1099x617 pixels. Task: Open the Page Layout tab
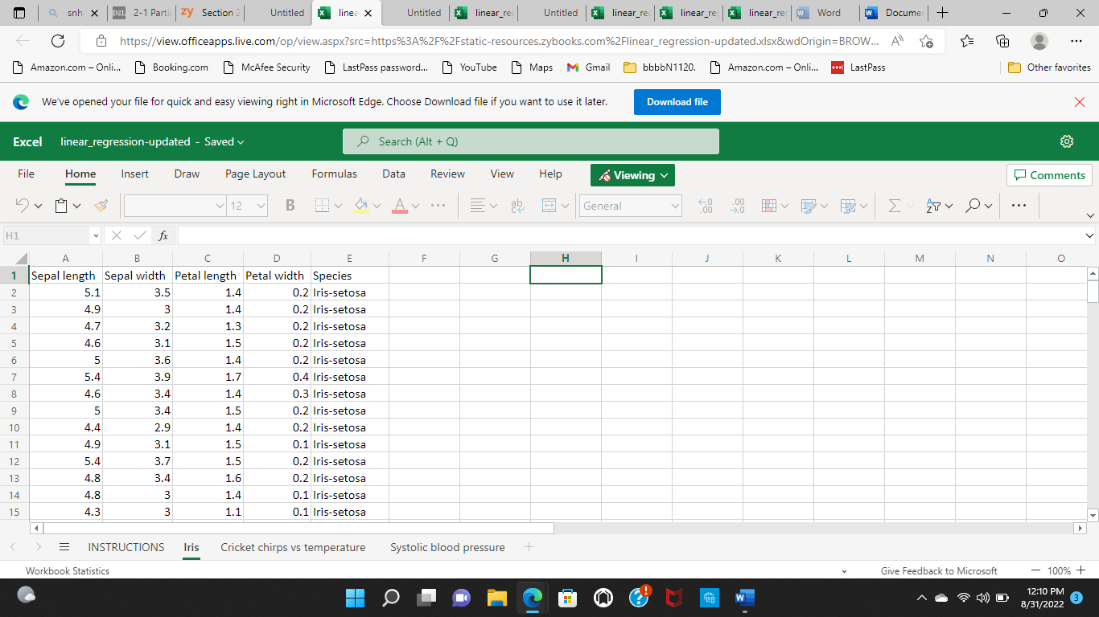(x=255, y=174)
